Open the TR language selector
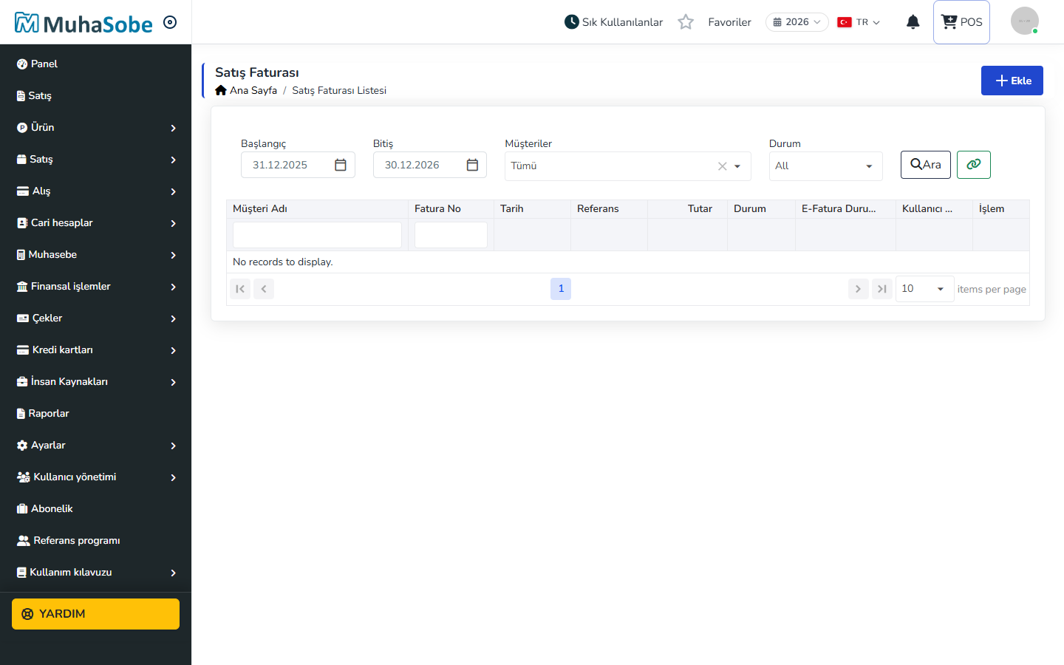Viewport: 1064px width, 665px height. 859,22
